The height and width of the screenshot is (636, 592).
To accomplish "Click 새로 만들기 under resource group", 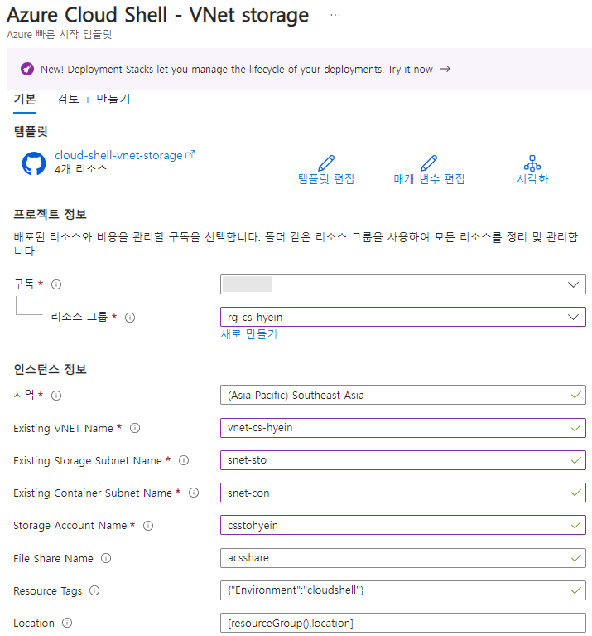I will click(x=249, y=334).
